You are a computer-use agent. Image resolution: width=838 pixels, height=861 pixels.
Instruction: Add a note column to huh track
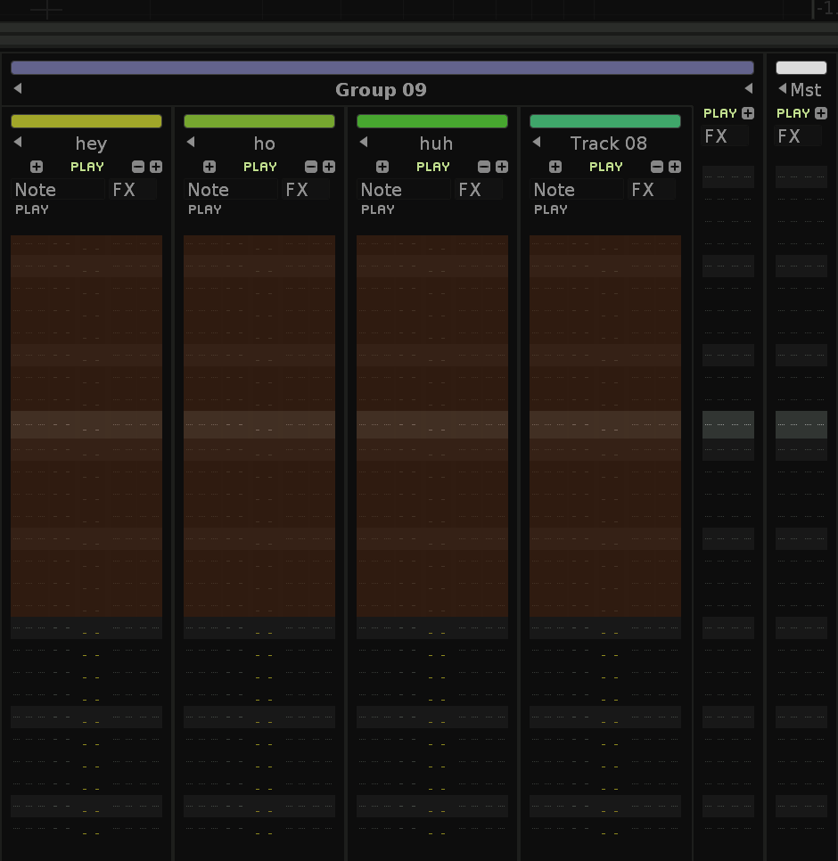pos(382,167)
